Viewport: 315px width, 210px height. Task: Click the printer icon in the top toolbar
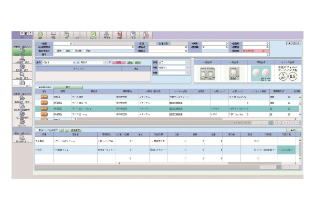tap(54, 35)
